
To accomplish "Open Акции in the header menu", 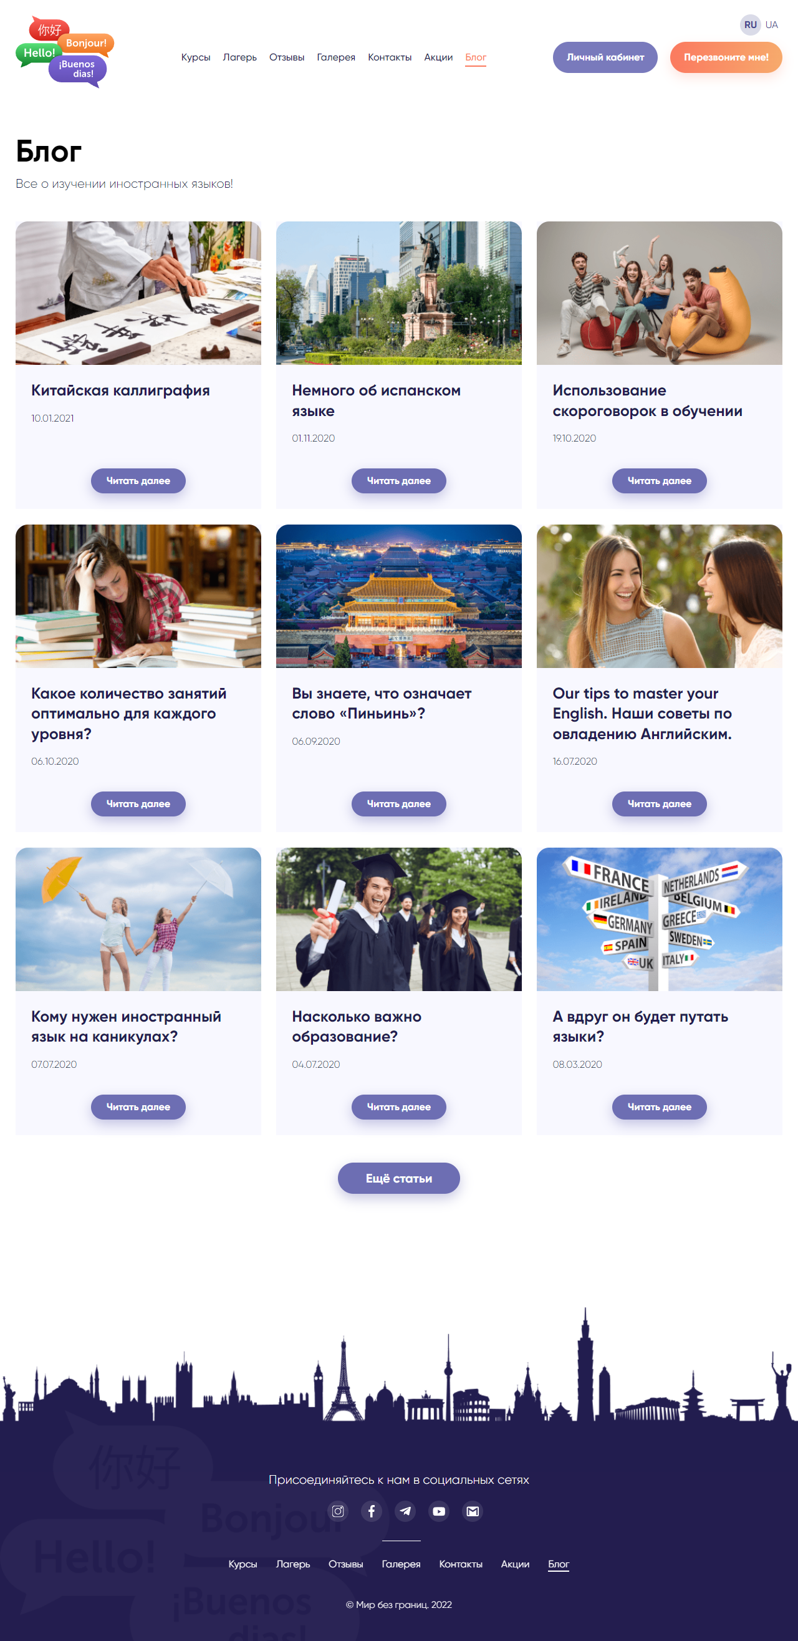I will pos(438,57).
